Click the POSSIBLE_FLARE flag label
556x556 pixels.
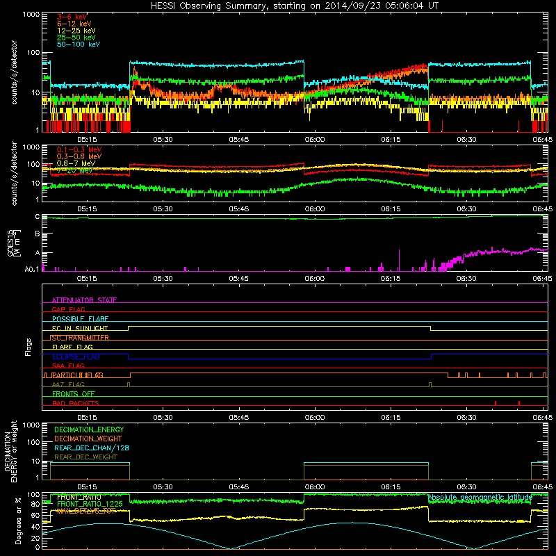[x=80, y=319]
